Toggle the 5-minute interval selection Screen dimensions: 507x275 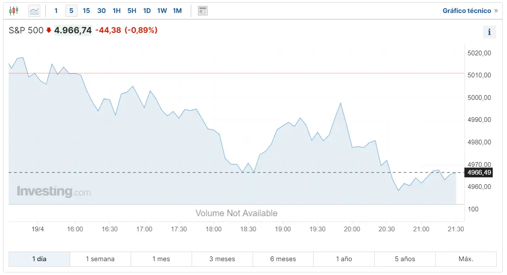tap(71, 10)
